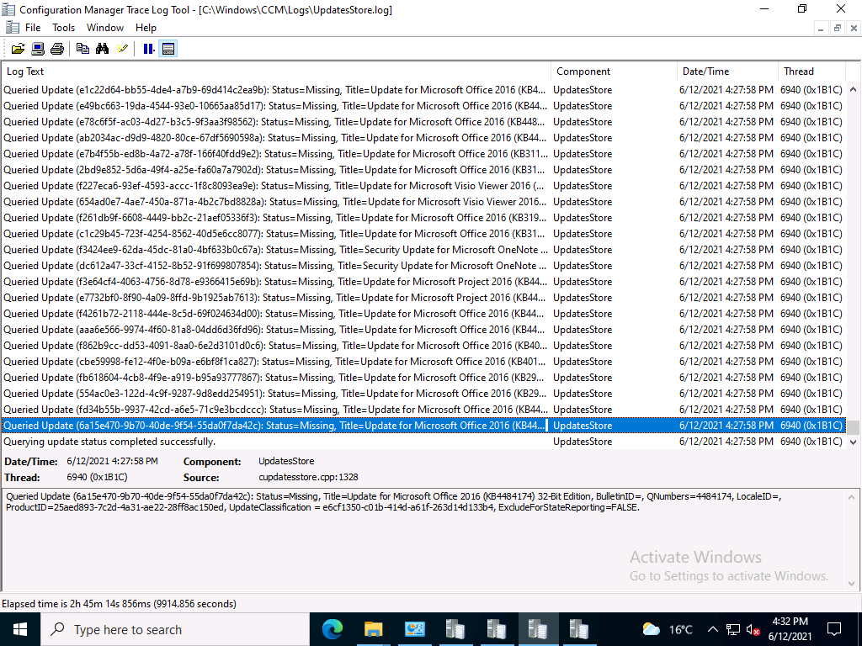Select log entry for update f862b9cc-dd53-4091
The image size is (862, 646).
(423, 345)
